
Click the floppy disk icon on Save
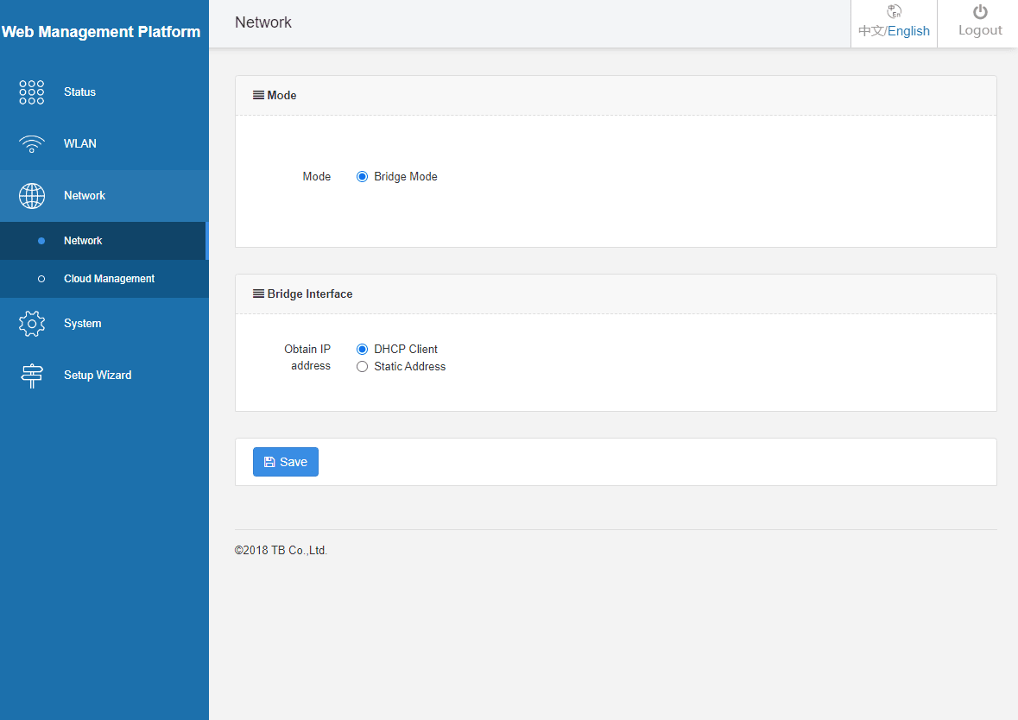(269, 462)
